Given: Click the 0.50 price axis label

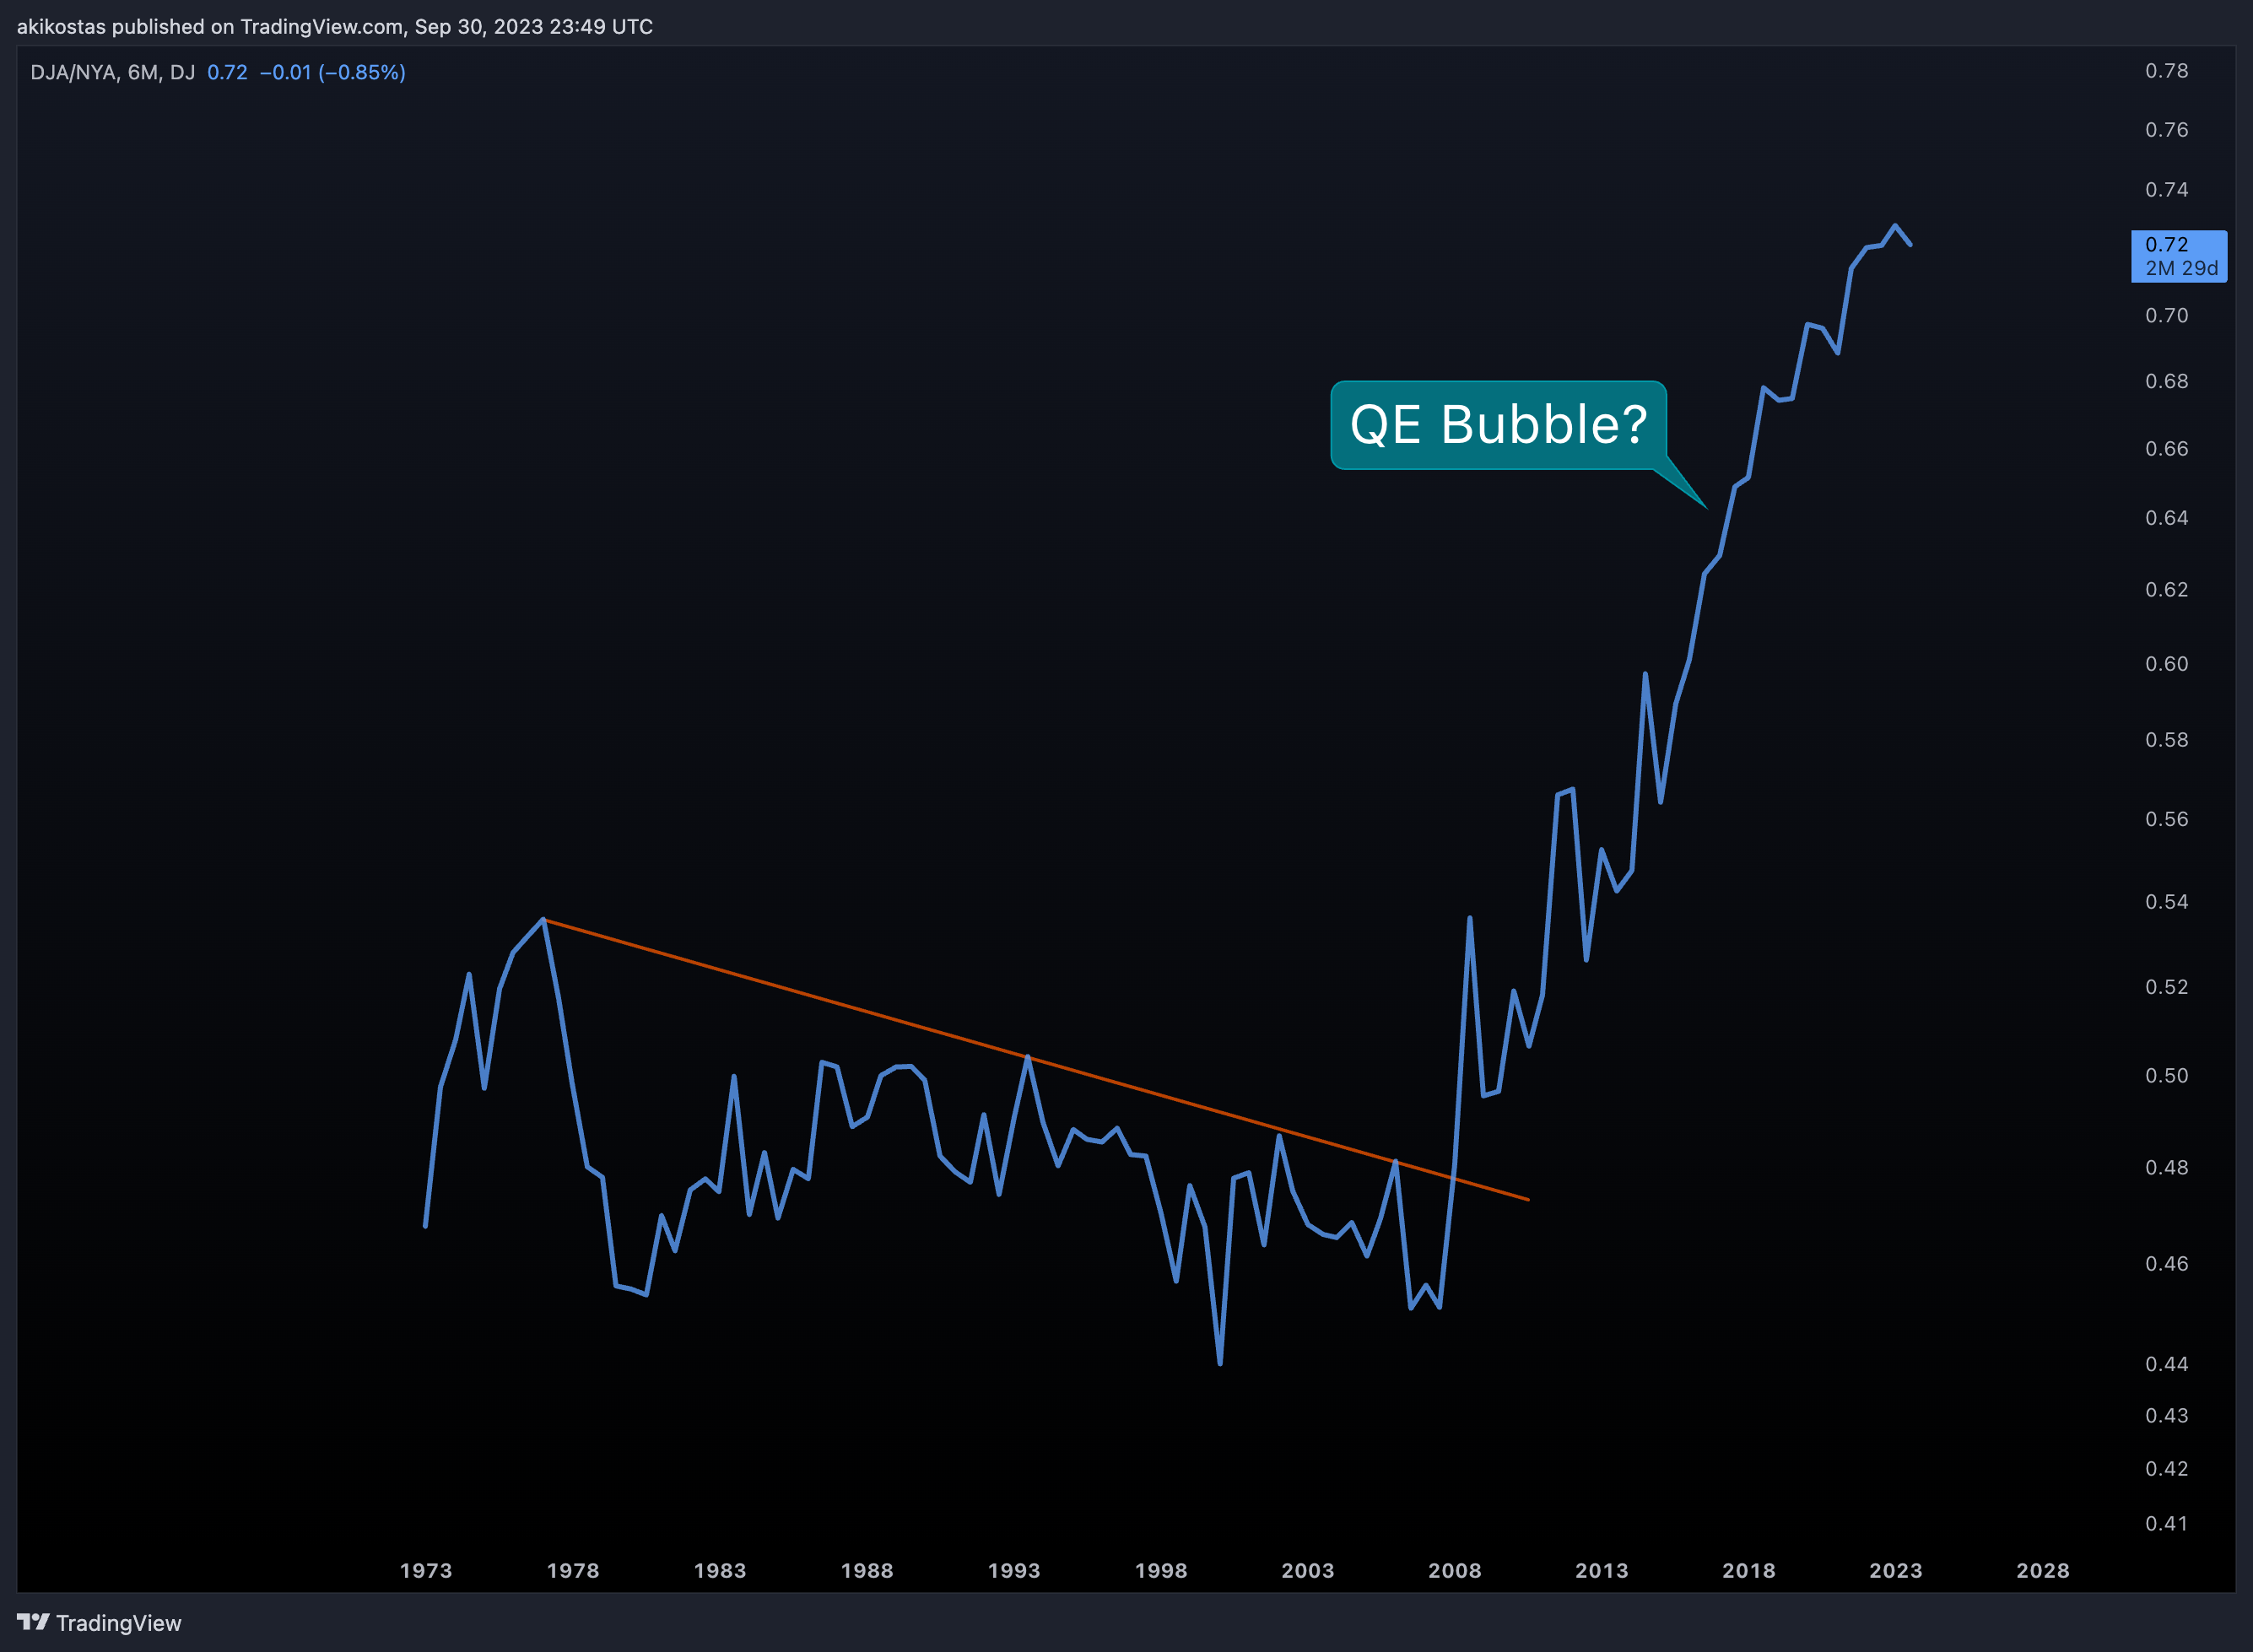Looking at the screenshot, I should pos(2166,1076).
